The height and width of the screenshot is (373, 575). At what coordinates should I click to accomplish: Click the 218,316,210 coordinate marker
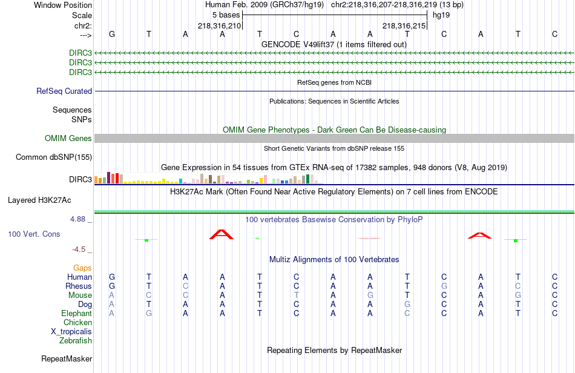coord(219,25)
